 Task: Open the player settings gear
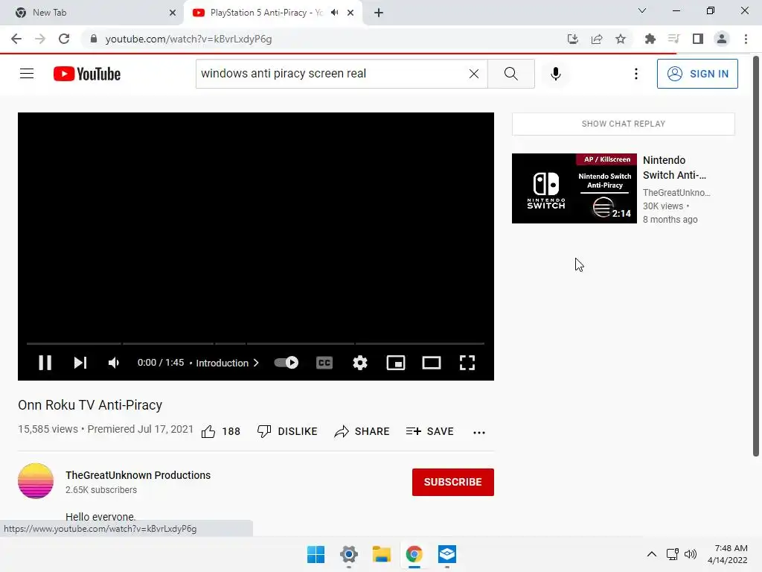[359, 363]
